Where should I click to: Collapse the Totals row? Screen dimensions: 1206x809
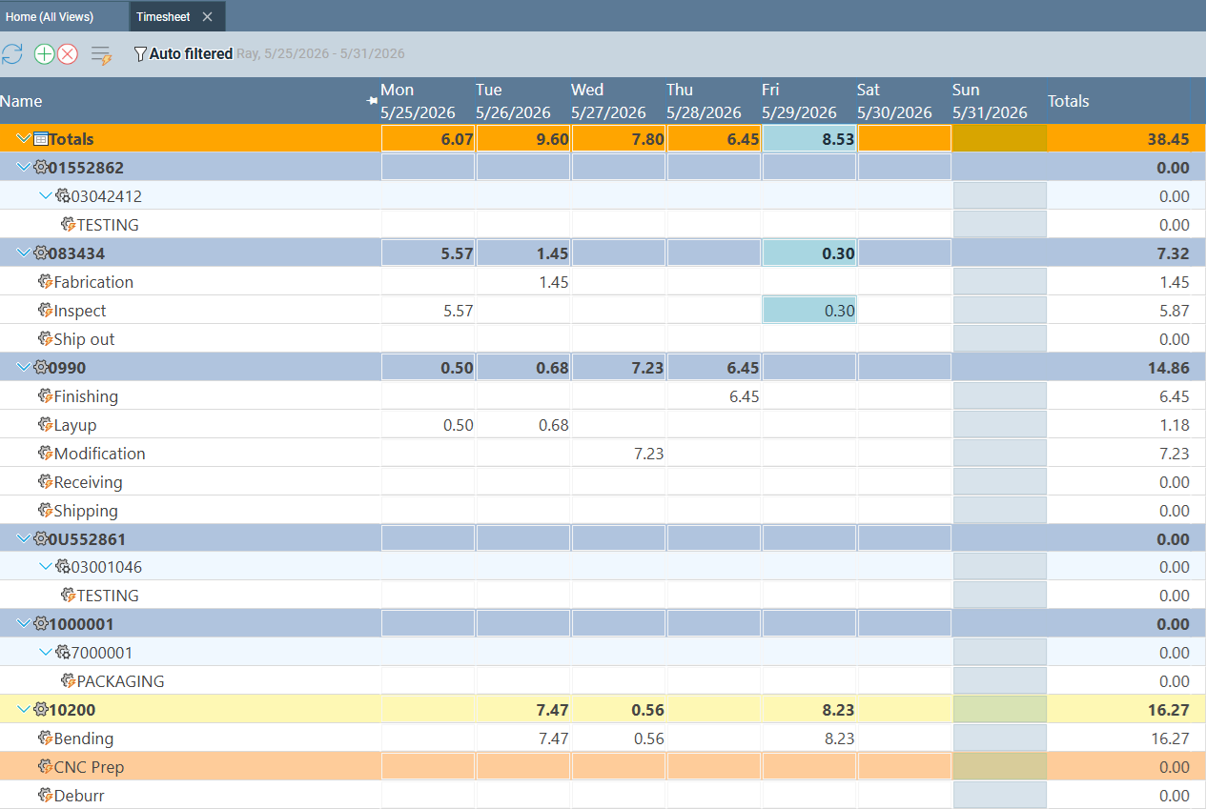(x=24, y=139)
